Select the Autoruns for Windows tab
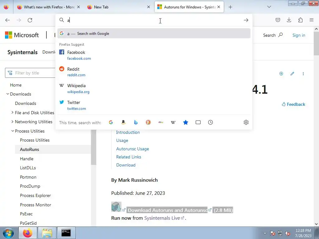Image resolution: width=319 pixels, height=239 pixels. 189,7
